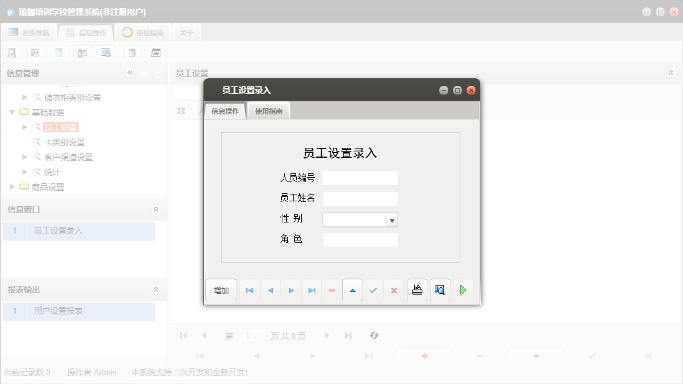Image resolution: width=683 pixels, height=384 pixels.
Task: Click the green run arrow in the dialog
Action: (463, 290)
